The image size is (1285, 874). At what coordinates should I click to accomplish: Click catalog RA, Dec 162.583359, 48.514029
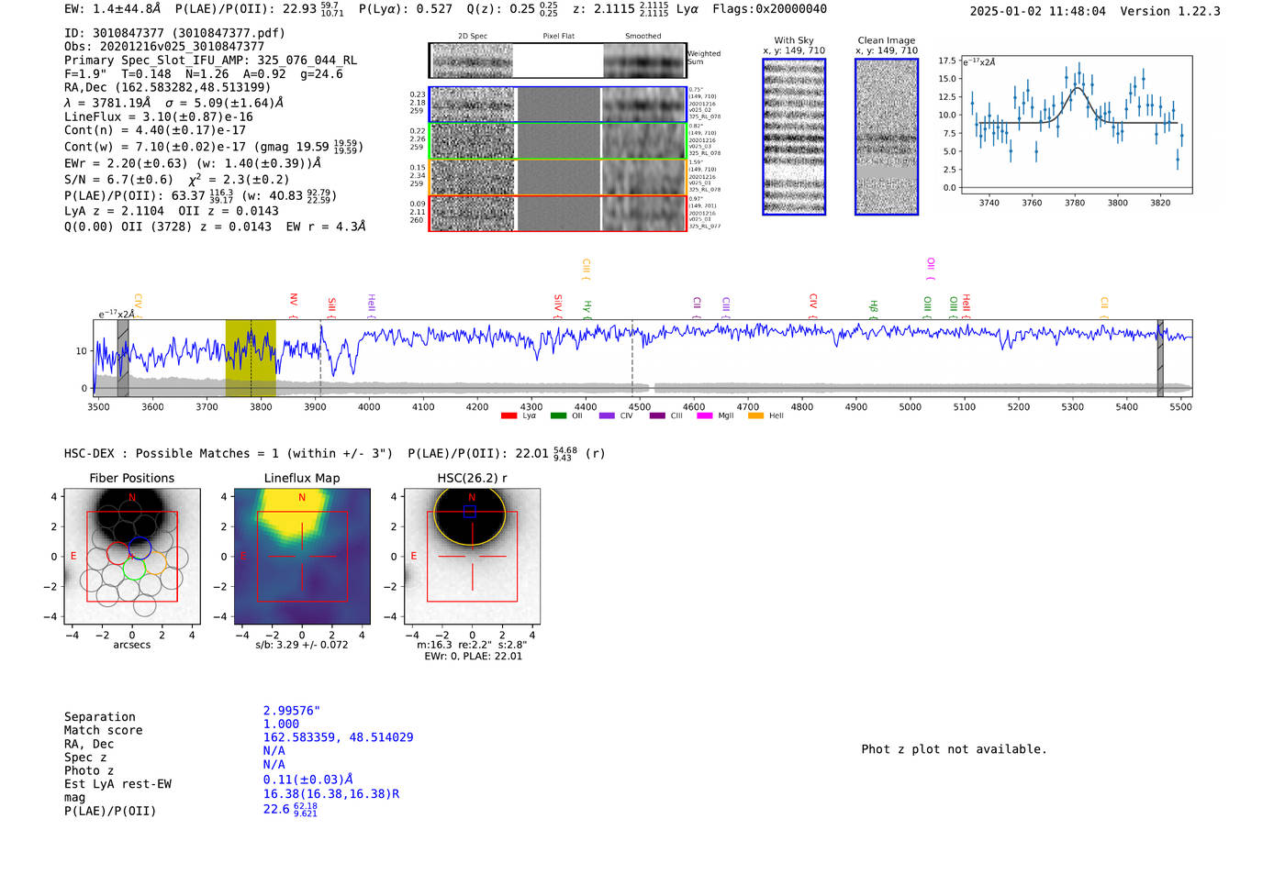pos(338,737)
